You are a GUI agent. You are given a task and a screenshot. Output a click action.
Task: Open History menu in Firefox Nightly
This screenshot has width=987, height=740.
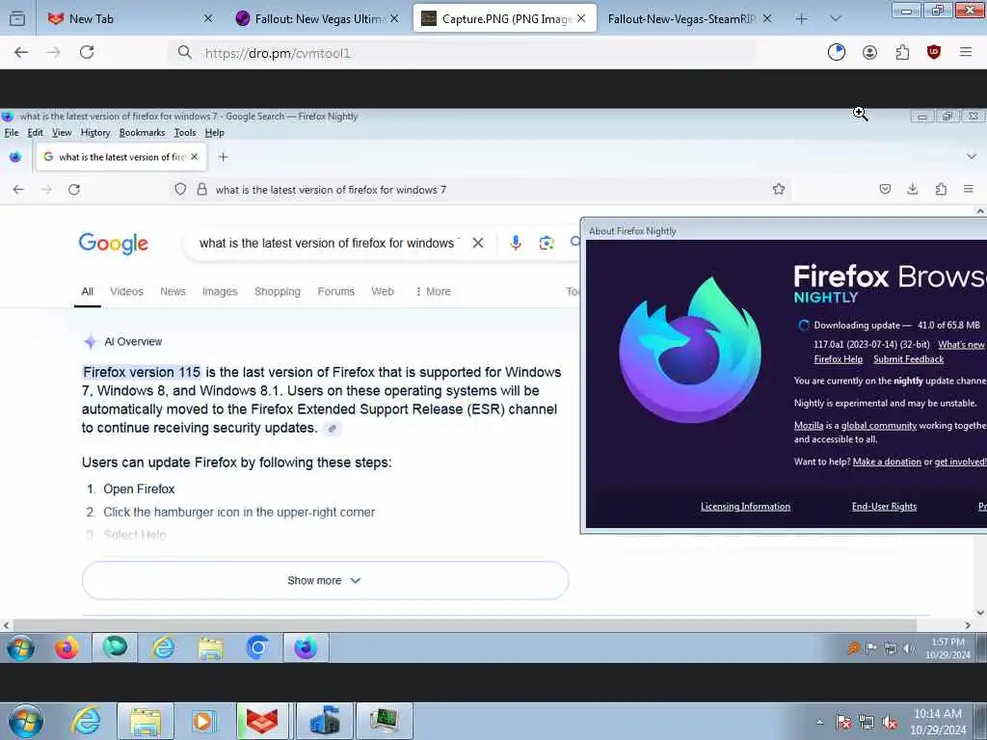95,133
